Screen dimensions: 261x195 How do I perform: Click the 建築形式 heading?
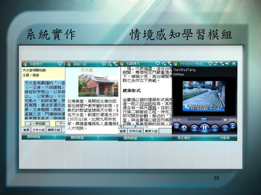pos(132,91)
